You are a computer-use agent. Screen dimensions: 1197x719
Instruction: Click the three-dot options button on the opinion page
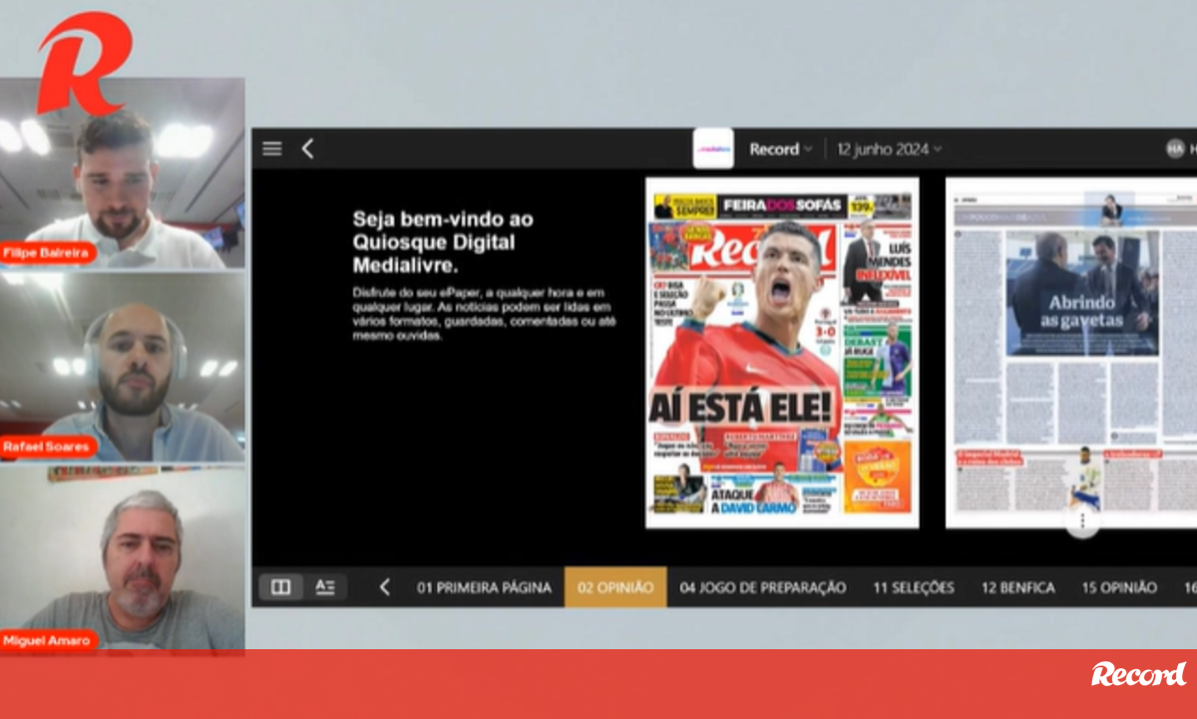point(1082,522)
